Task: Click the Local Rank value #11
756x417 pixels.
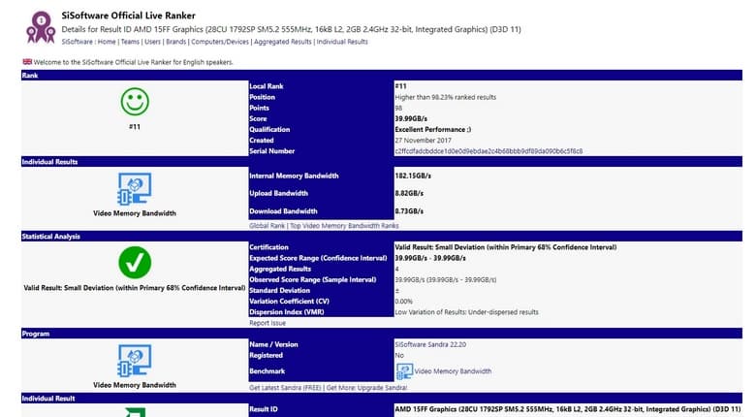Action: click(x=400, y=86)
